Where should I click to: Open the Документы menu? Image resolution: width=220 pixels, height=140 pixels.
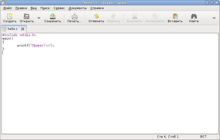78,8
